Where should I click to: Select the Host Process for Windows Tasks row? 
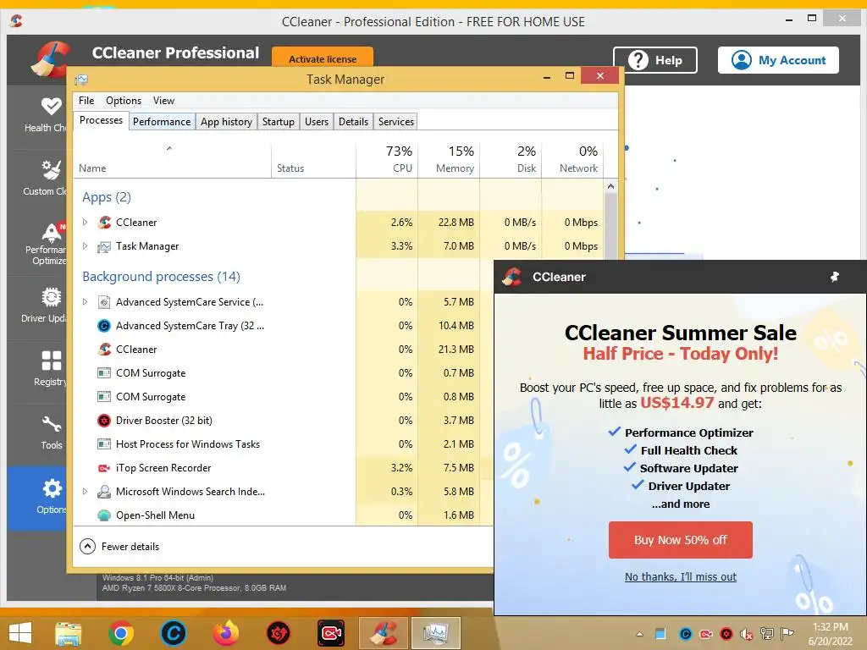283,444
